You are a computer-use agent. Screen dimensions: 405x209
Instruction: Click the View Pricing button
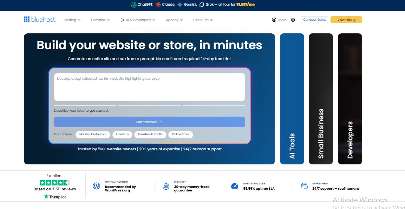pyautogui.click(x=346, y=20)
